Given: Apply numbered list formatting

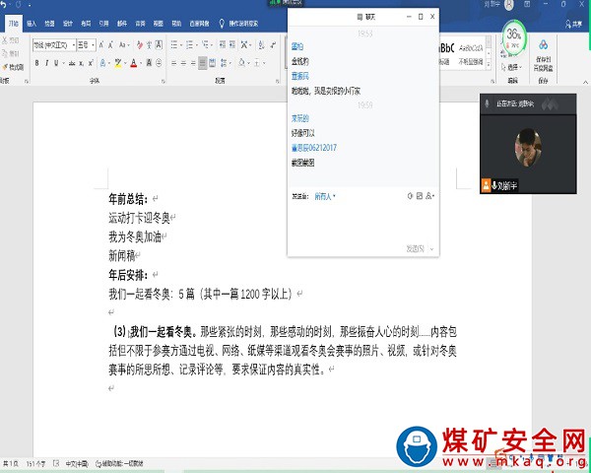Looking at the screenshot, I should tap(189, 45).
